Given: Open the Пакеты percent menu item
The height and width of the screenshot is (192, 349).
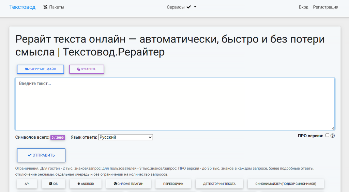Looking at the screenshot, I should [x=54, y=7].
